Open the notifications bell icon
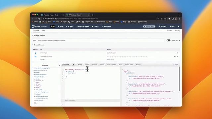 tap(179, 26)
